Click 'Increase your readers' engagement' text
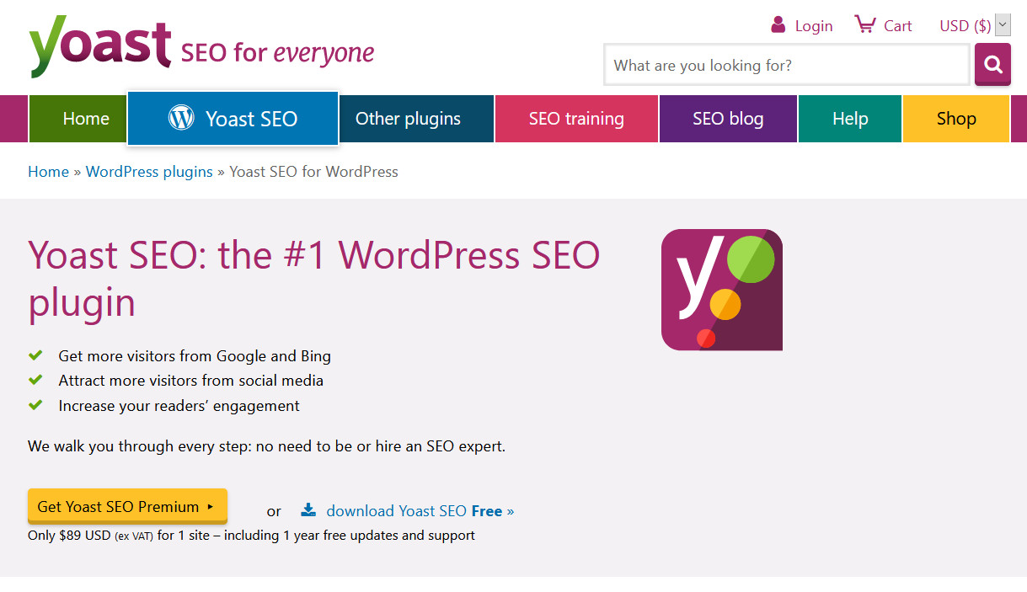Screen dimensions: 1027x592 [179, 406]
